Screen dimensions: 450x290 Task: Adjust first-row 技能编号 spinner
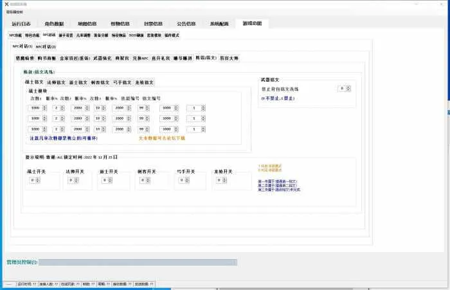pos(169,108)
